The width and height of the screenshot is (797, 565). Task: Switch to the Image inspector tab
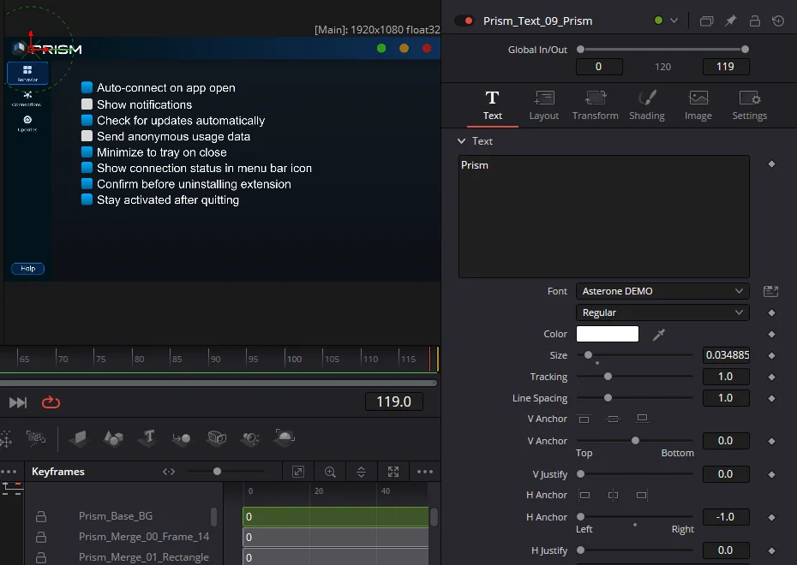click(x=698, y=105)
